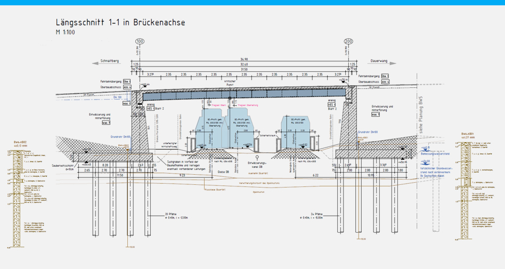The image size is (505, 269).
Task: Select the clearance dimension 6.22
Action: click(315, 175)
